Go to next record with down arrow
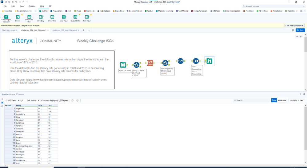 coord(77,100)
